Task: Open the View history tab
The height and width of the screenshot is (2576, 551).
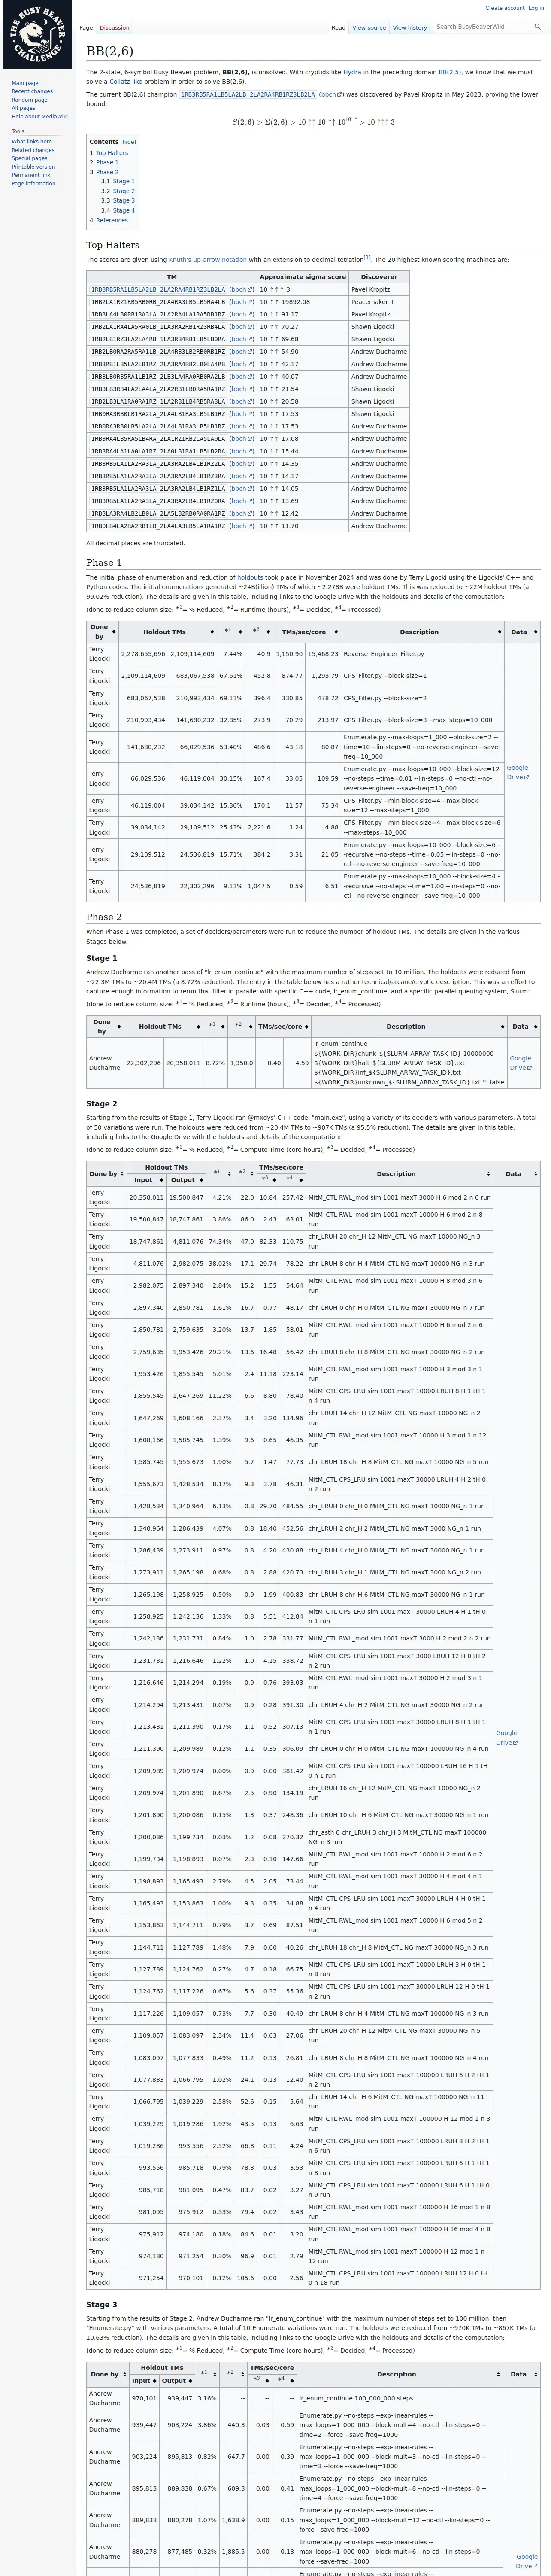Action: (x=410, y=28)
